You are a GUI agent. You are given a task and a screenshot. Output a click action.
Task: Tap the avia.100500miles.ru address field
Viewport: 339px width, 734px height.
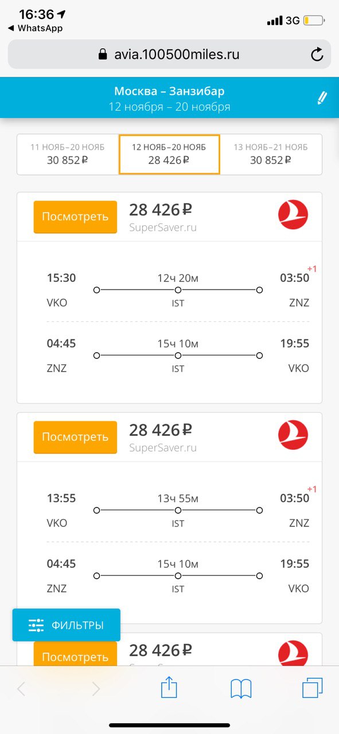point(169,54)
